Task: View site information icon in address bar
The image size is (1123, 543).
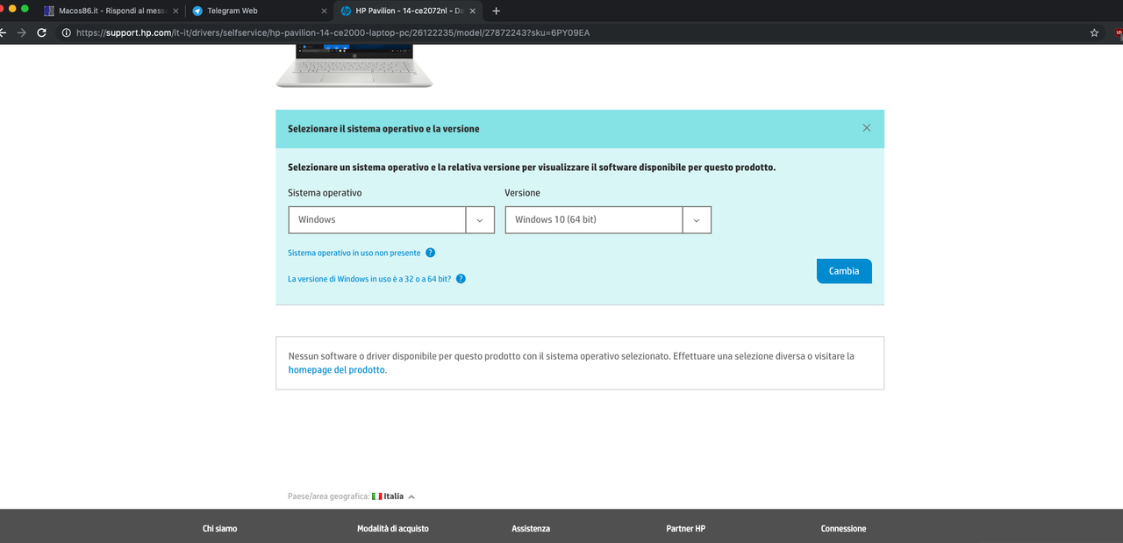Action: point(66,32)
